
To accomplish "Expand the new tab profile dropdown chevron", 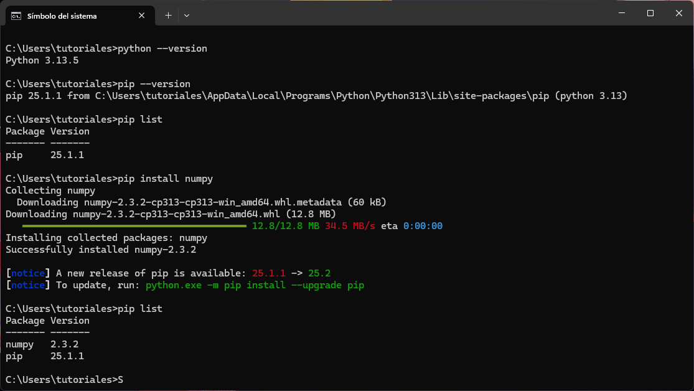I will coord(187,16).
